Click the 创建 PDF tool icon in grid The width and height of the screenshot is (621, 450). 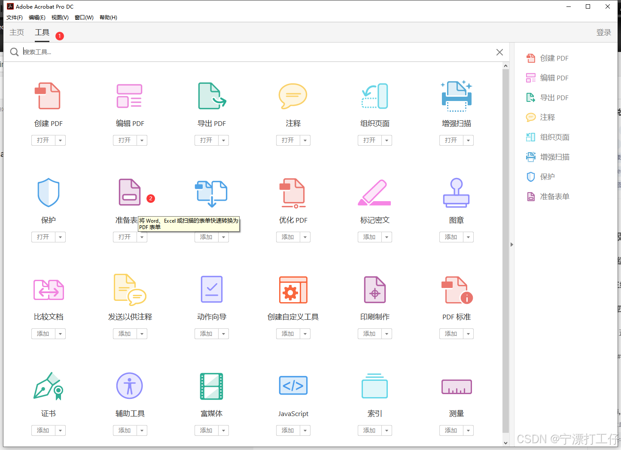point(47,96)
